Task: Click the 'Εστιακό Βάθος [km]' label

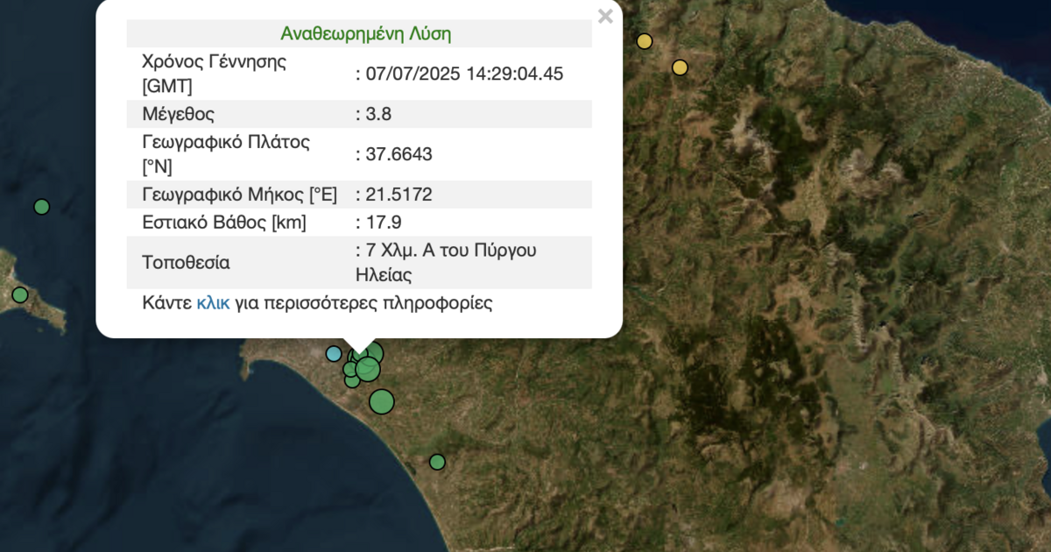Action: (x=224, y=223)
